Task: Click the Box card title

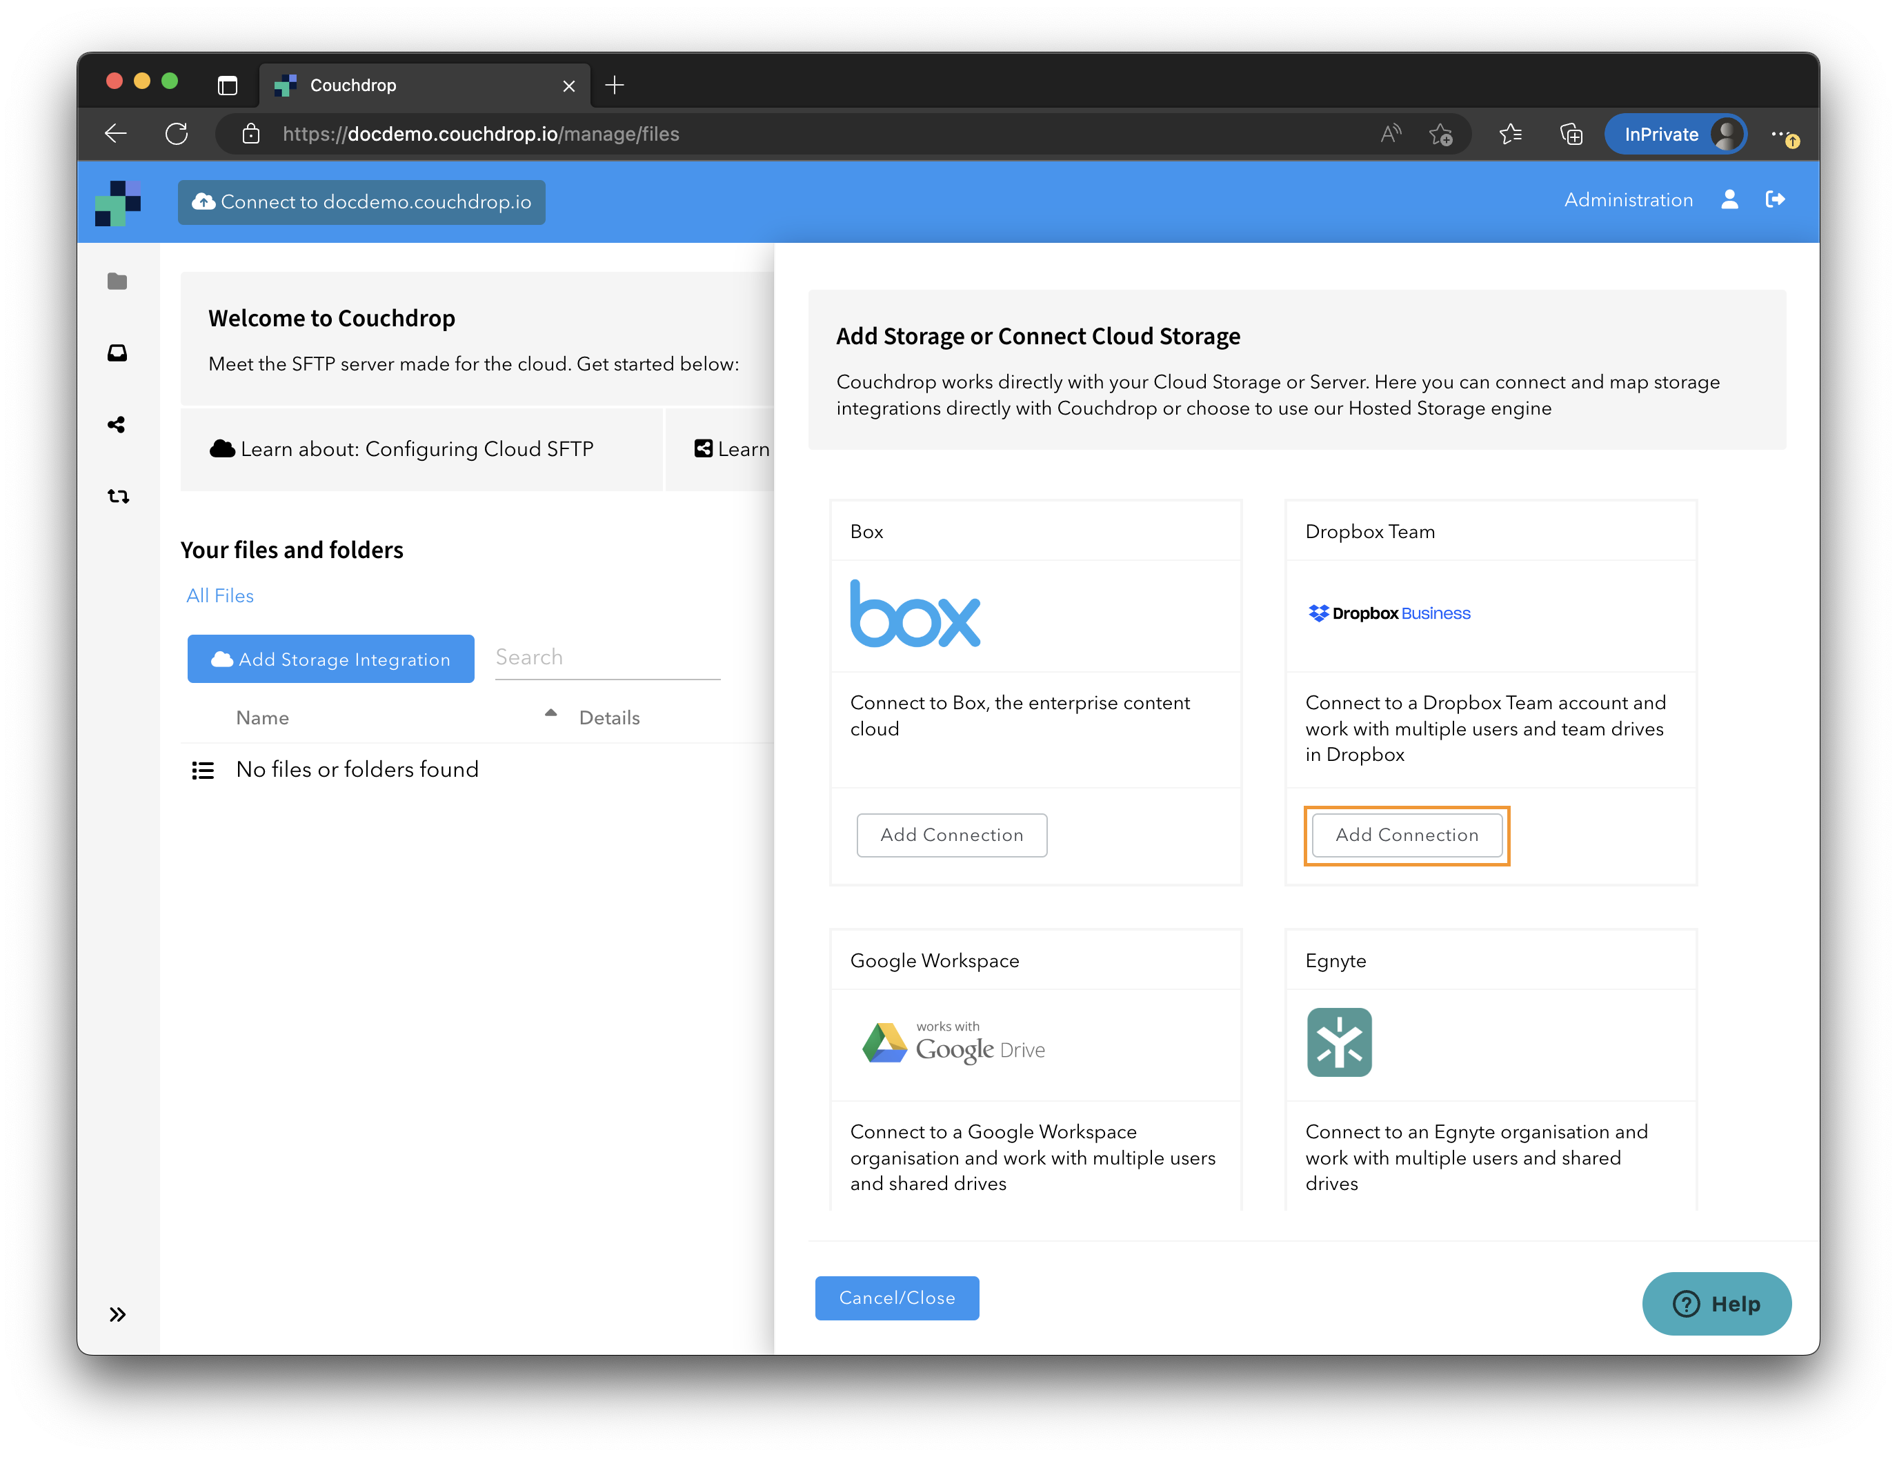Action: tap(867, 532)
